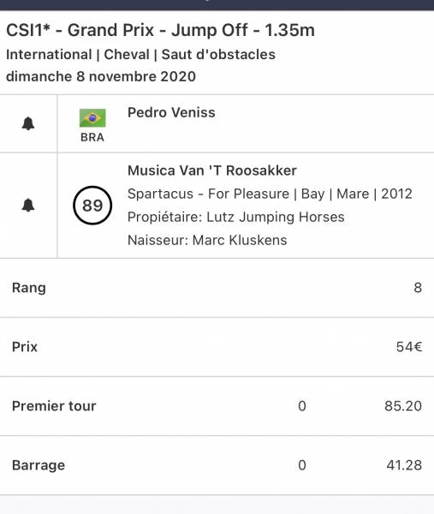
Task: Click the 54€ prize amount
Action: pos(409,347)
